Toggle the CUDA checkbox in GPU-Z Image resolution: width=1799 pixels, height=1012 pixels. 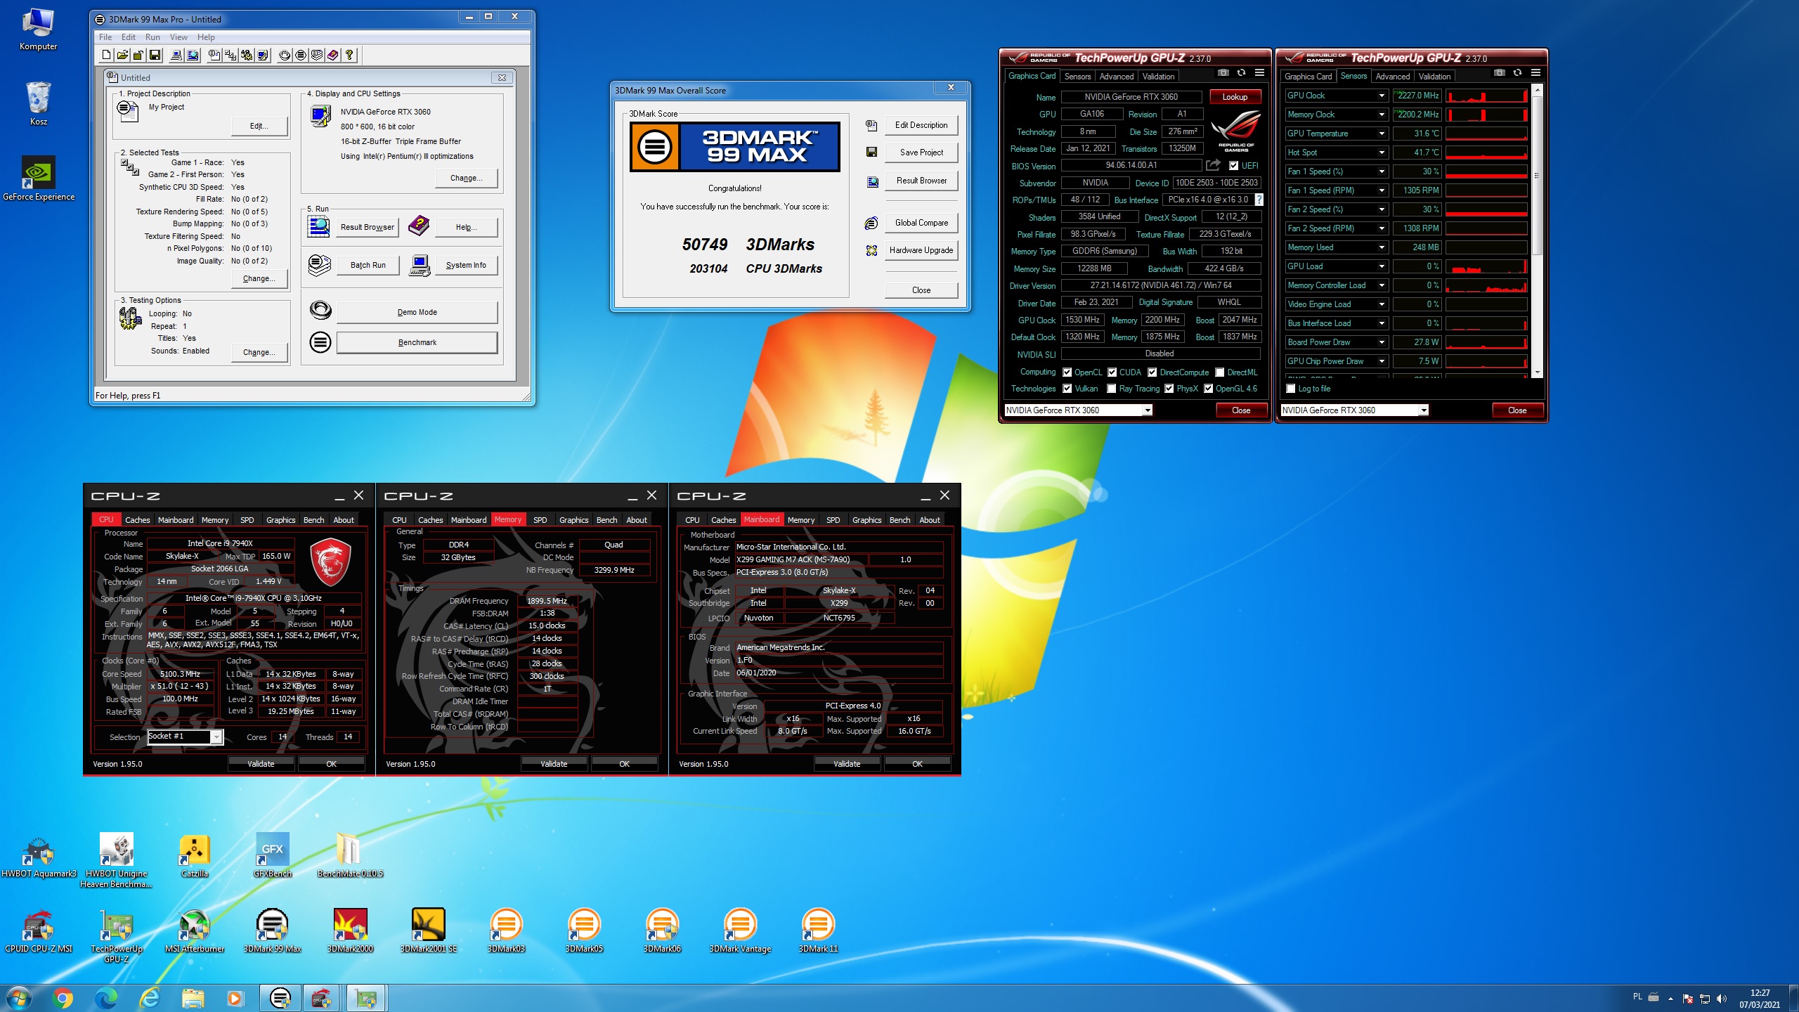(1112, 372)
